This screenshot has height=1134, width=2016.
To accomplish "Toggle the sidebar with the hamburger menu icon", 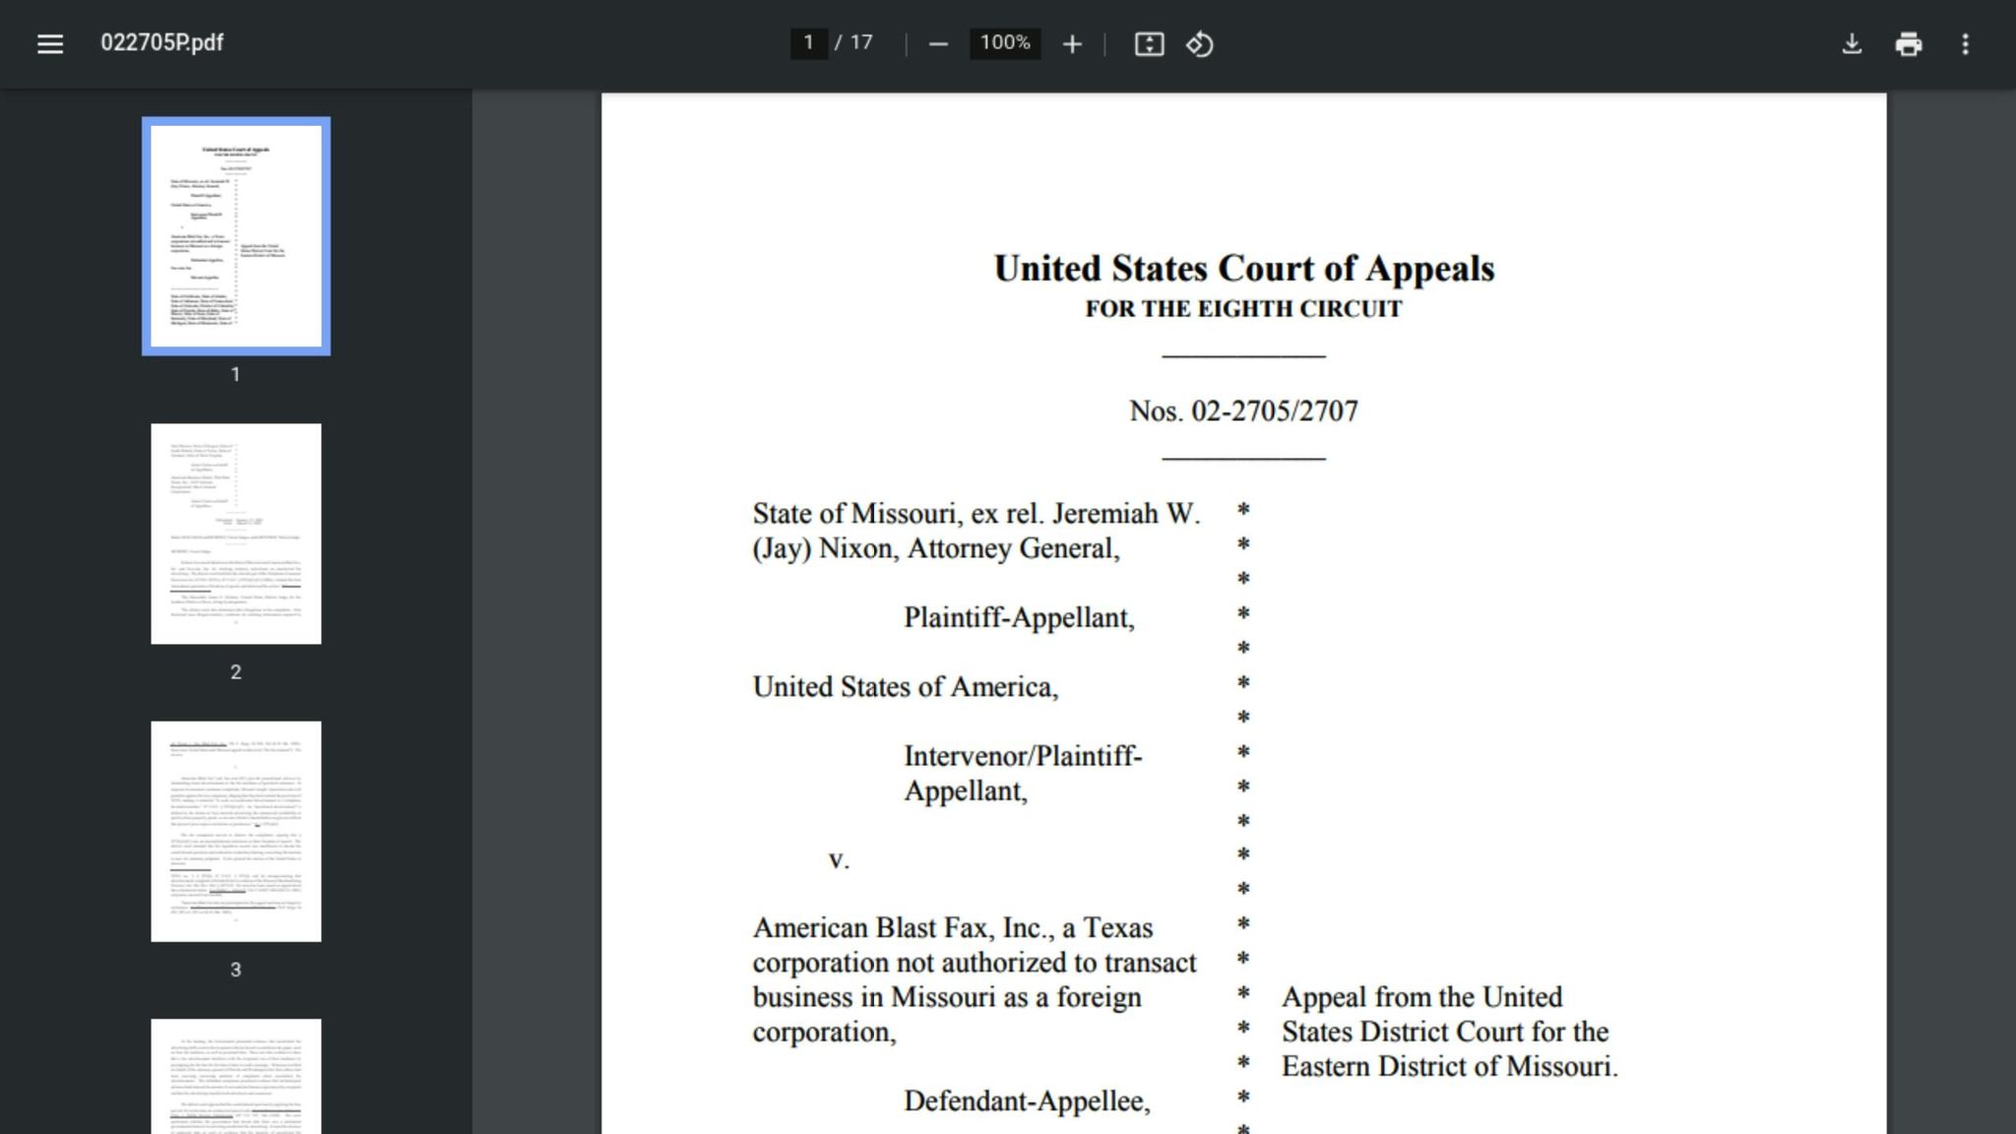I will 50,43.
